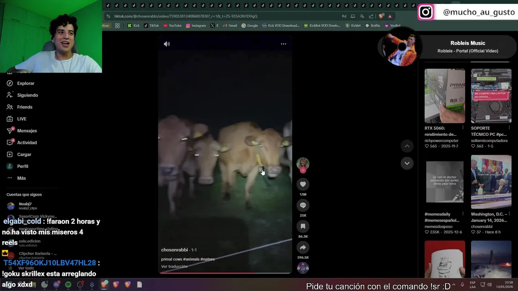Open the Gmail bookmark

[230, 25]
